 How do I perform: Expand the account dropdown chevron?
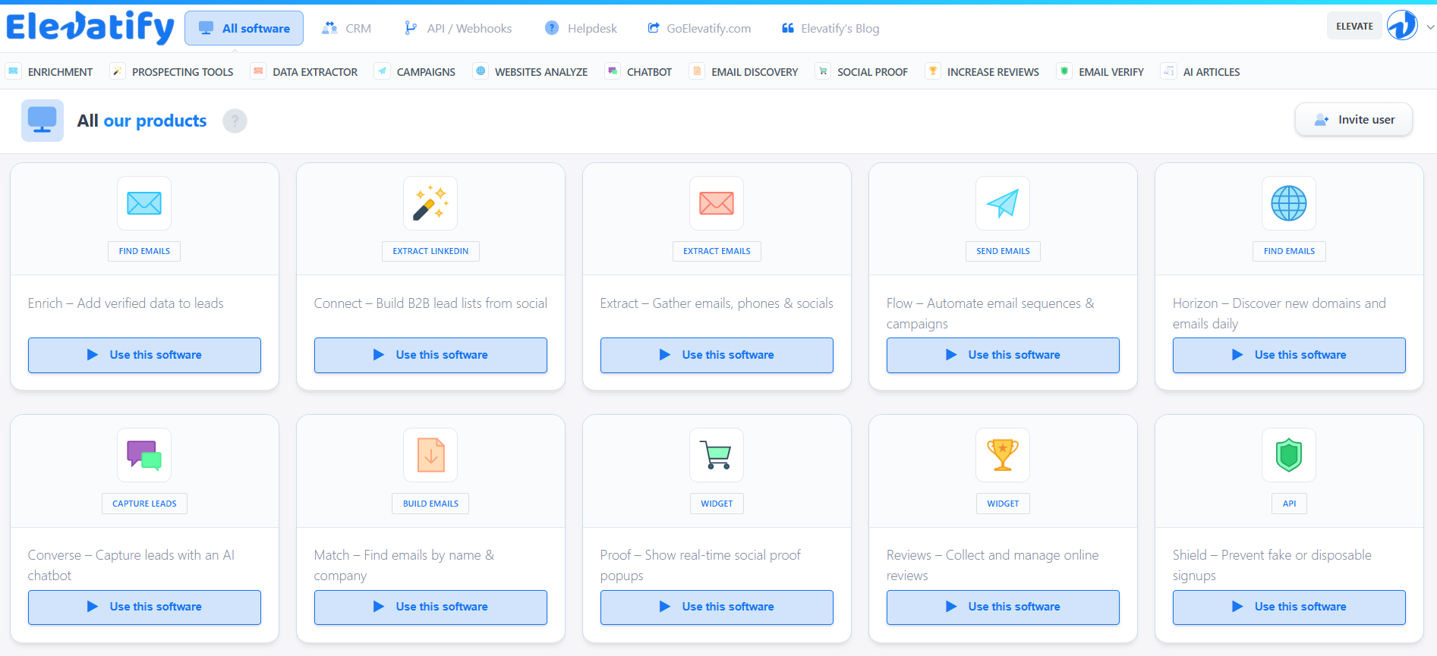click(x=1430, y=27)
